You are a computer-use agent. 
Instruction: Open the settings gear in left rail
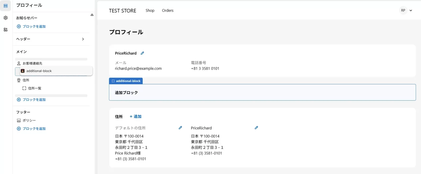(x=6, y=18)
